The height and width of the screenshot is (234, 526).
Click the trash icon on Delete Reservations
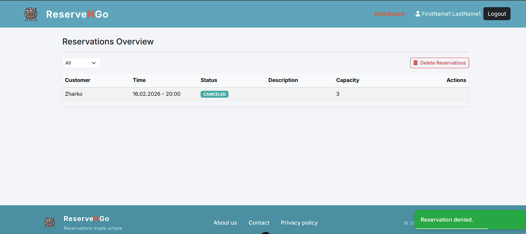point(415,63)
